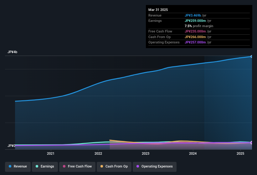Click the Operating Expenses tooltip label
The height and width of the screenshot is (175, 257).
click(x=164, y=42)
